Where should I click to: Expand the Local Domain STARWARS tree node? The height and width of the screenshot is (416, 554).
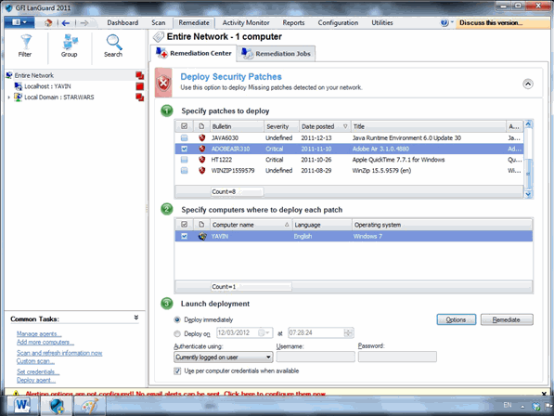pyautogui.click(x=9, y=97)
